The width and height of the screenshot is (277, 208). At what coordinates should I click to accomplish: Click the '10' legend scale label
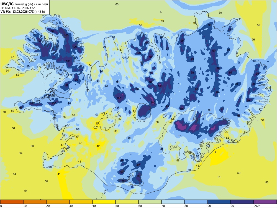tap(25, 206)
